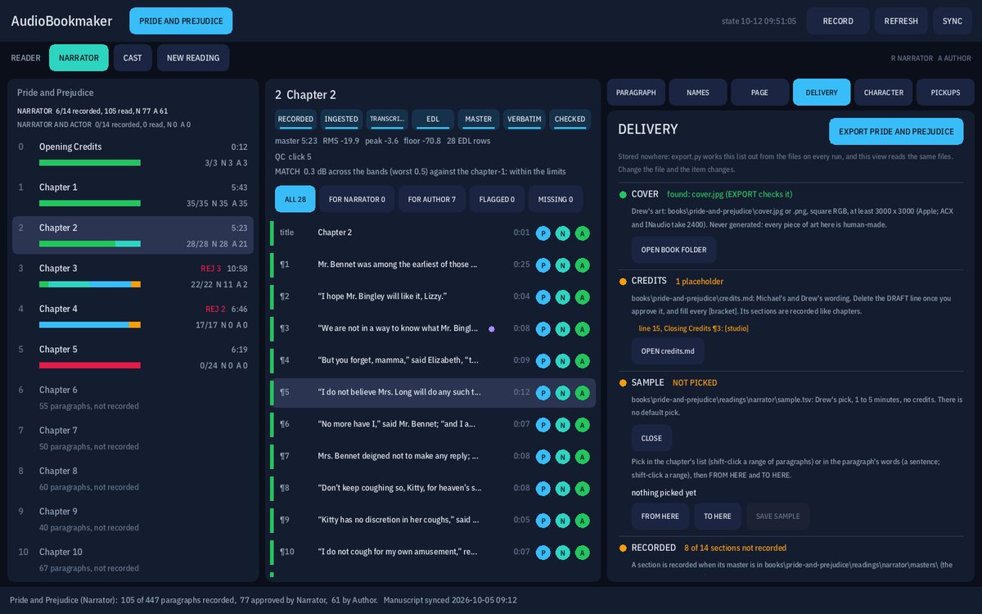
Task: Click the N badge on paragraph ¶5
Action: tap(562, 393)
